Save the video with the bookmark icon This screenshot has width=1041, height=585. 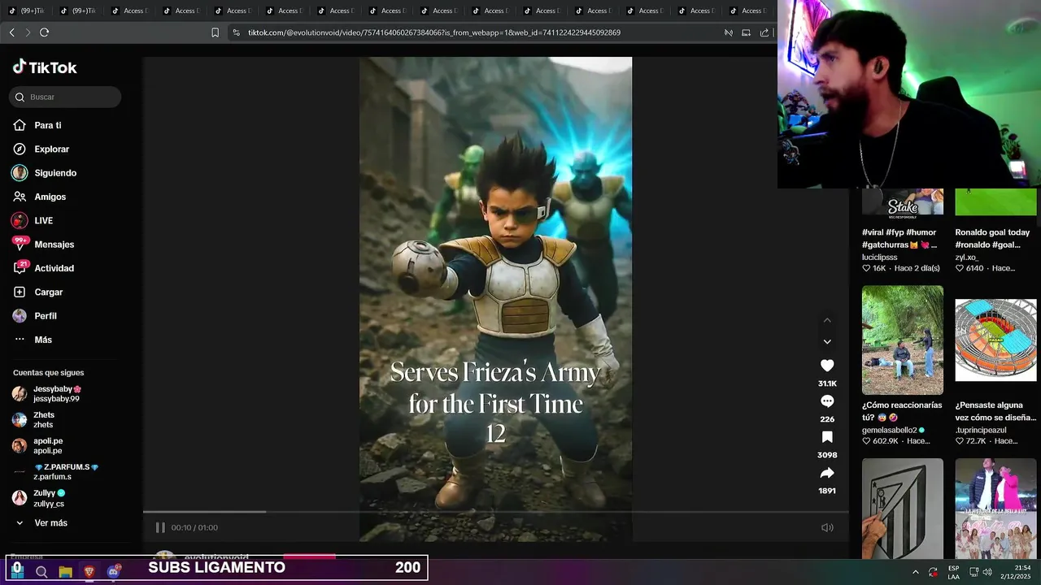click(827, 437)
